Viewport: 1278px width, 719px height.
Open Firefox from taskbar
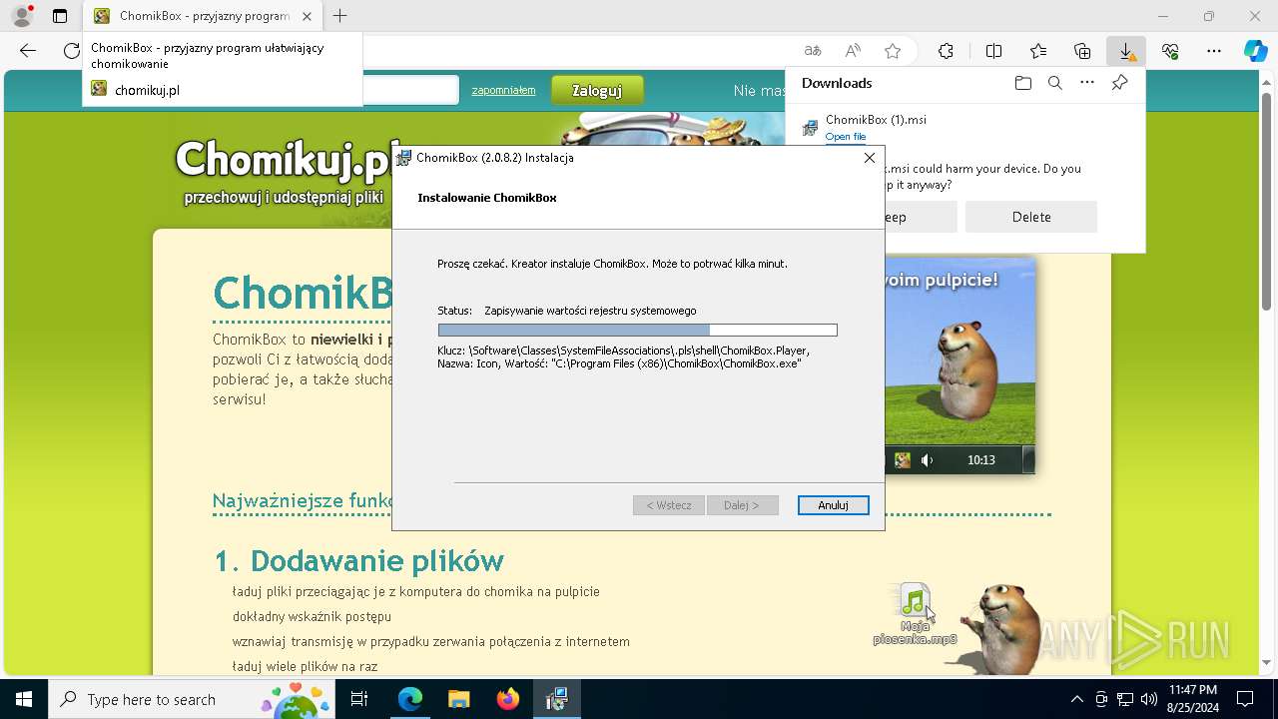click(x=507, y=699)
